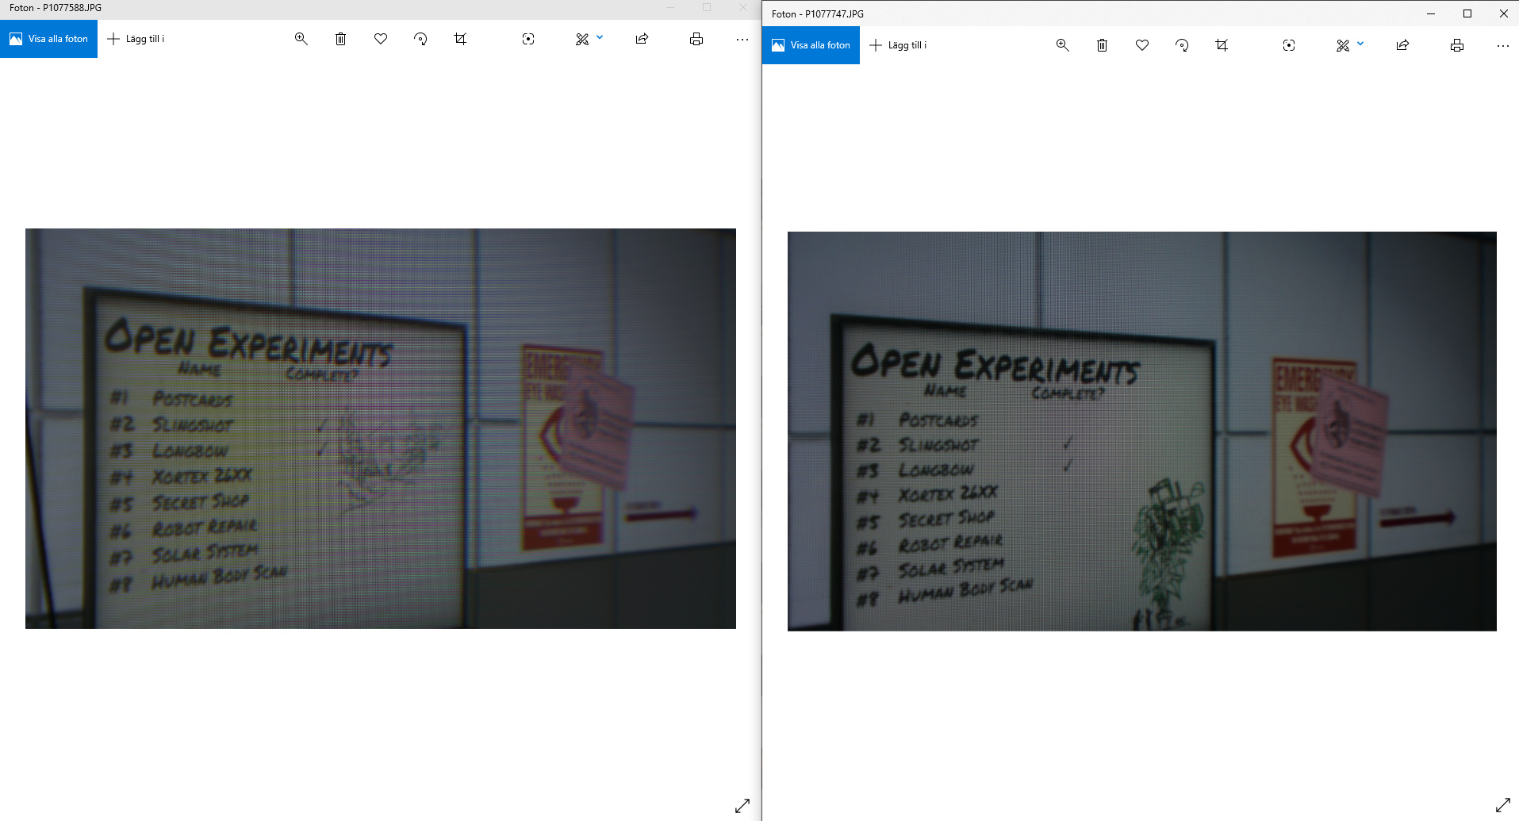1519x821 pixels.
Task: Open edit and create tool, left window
Action: tap(582, 39)
